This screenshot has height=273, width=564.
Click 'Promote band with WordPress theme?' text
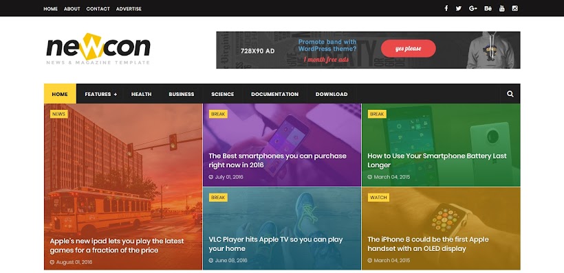(x=327, y=45)
